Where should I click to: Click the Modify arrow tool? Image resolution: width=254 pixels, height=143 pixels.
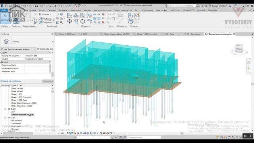coord(5,17)
